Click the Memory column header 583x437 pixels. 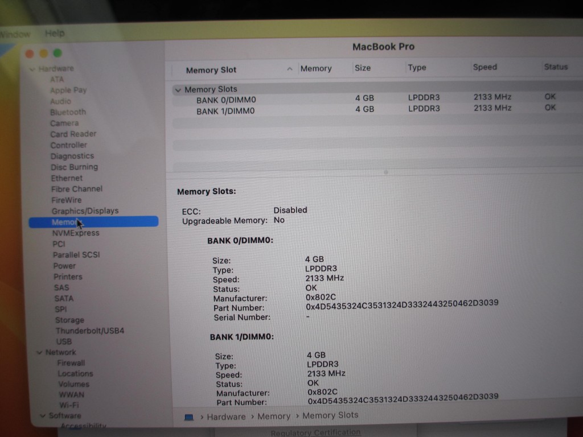(315, 68)
